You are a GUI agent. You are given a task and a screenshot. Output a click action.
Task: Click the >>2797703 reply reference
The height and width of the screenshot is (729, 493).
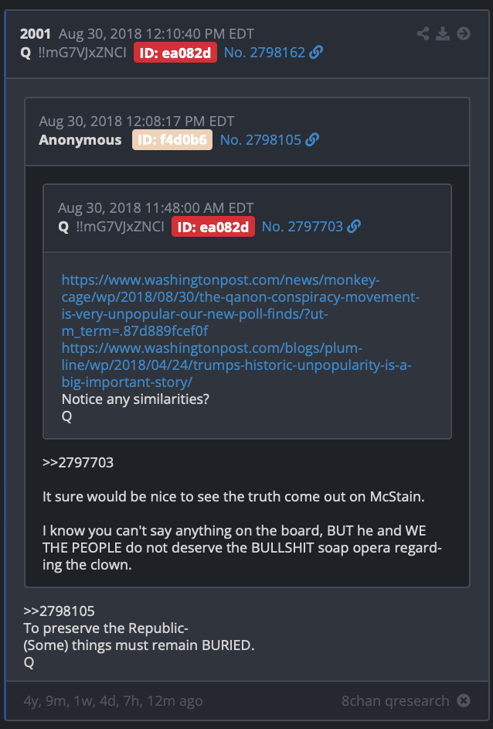click(x=78, y=463)
